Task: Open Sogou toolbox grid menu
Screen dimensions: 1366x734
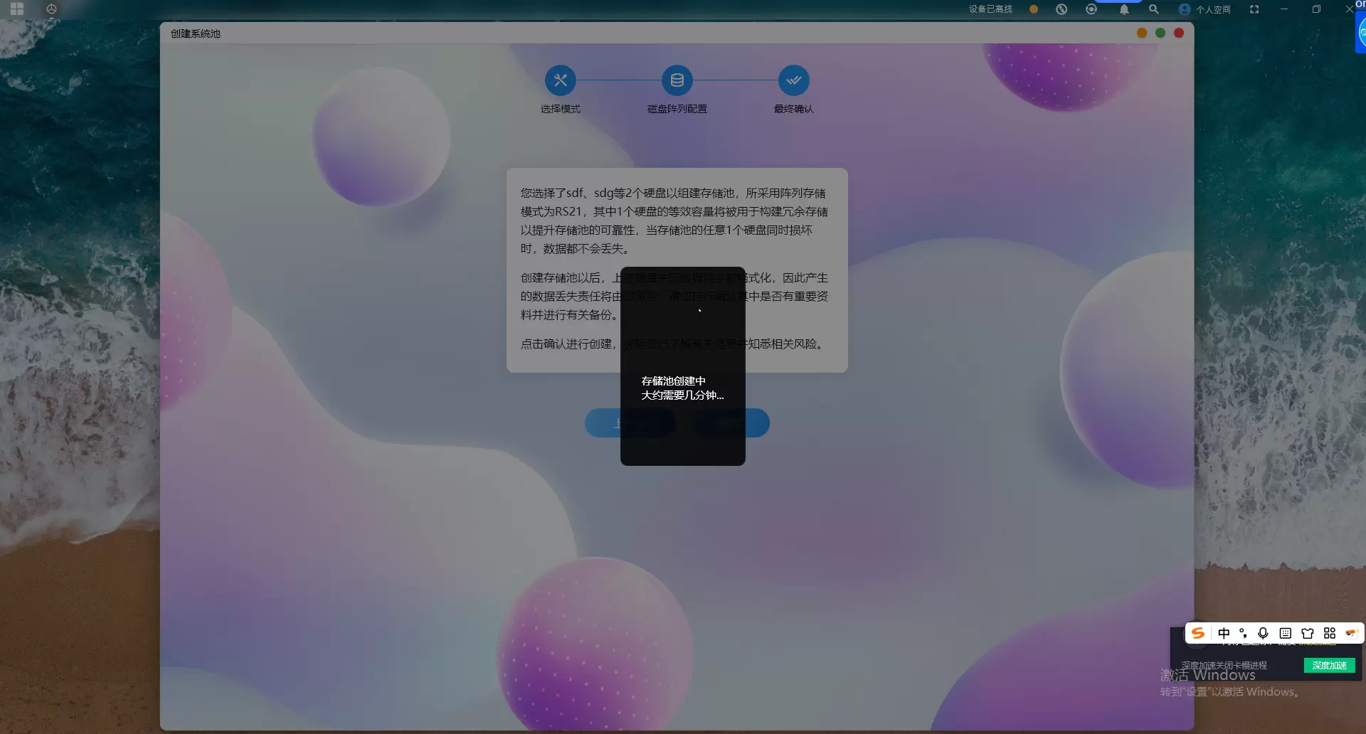Action: coord(1330,633)
